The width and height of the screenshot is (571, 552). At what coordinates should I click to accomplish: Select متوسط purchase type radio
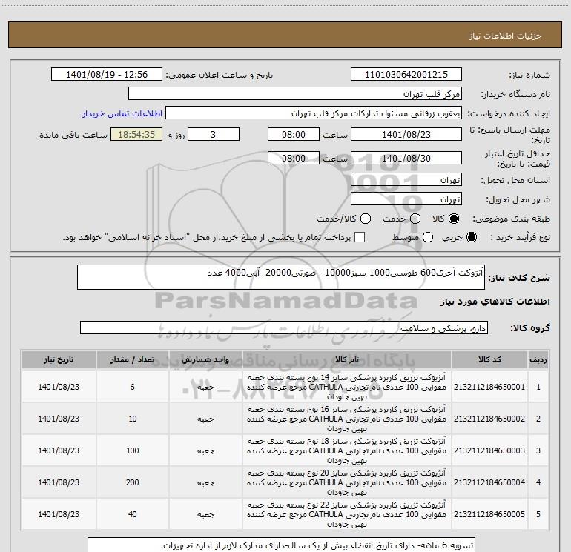click(428, 237)
